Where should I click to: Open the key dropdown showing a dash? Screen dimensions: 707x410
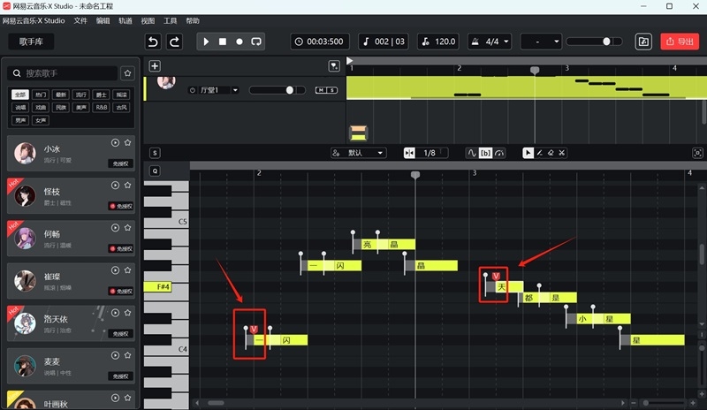(x=541, y=42)
